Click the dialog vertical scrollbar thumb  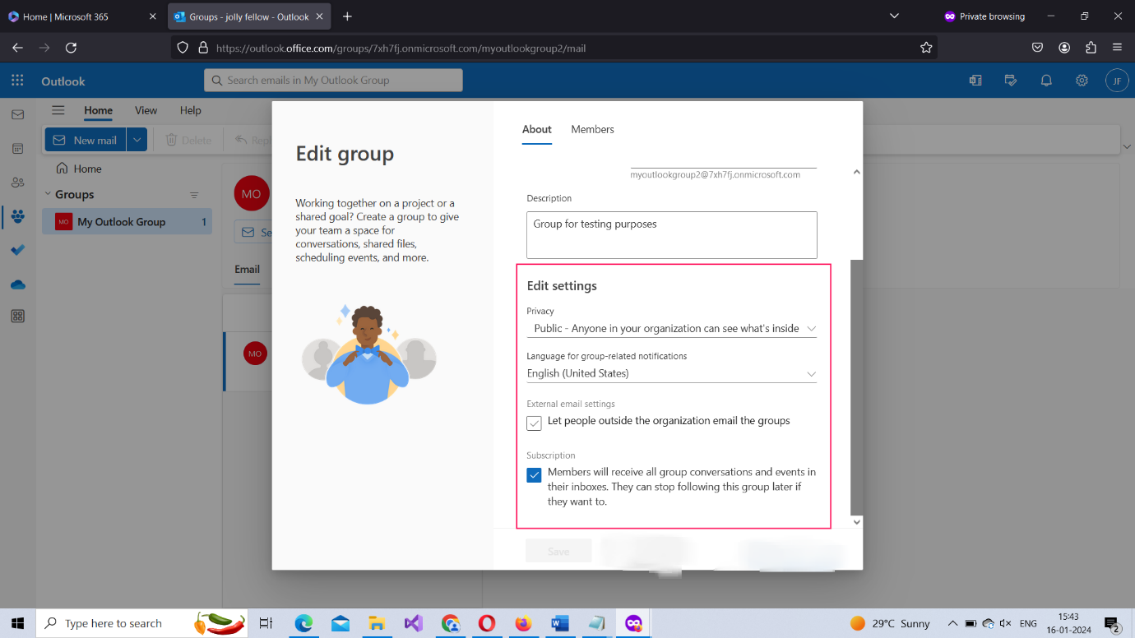(857, 386)
